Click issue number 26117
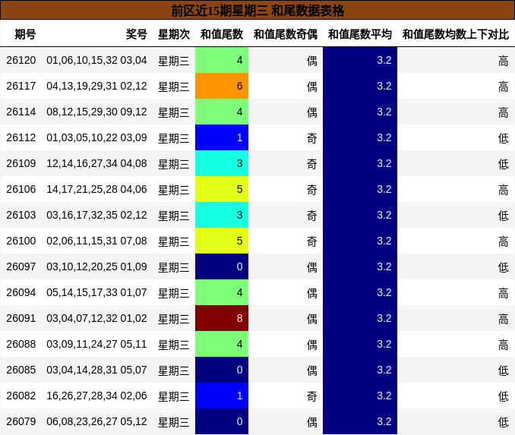Screen dimensions: 515x435 21,86
